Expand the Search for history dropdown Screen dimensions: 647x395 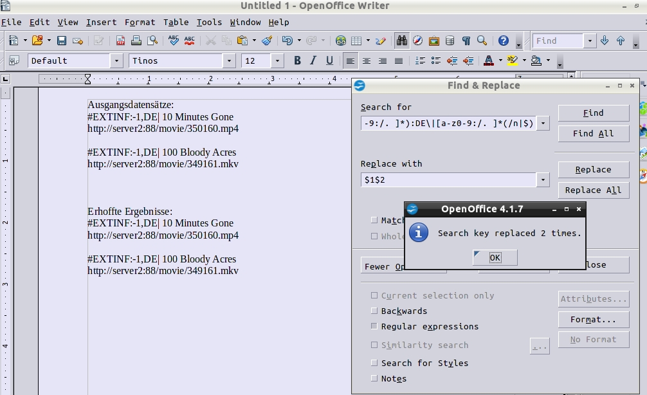tap(543, 123)
